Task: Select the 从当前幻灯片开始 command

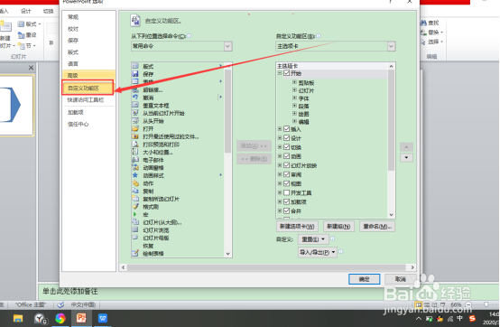Action: [163, 113]
